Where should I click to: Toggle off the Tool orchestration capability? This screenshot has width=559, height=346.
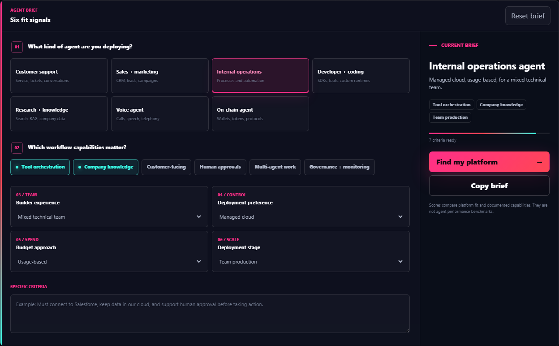pyautogui.click(x=40, y=167)
